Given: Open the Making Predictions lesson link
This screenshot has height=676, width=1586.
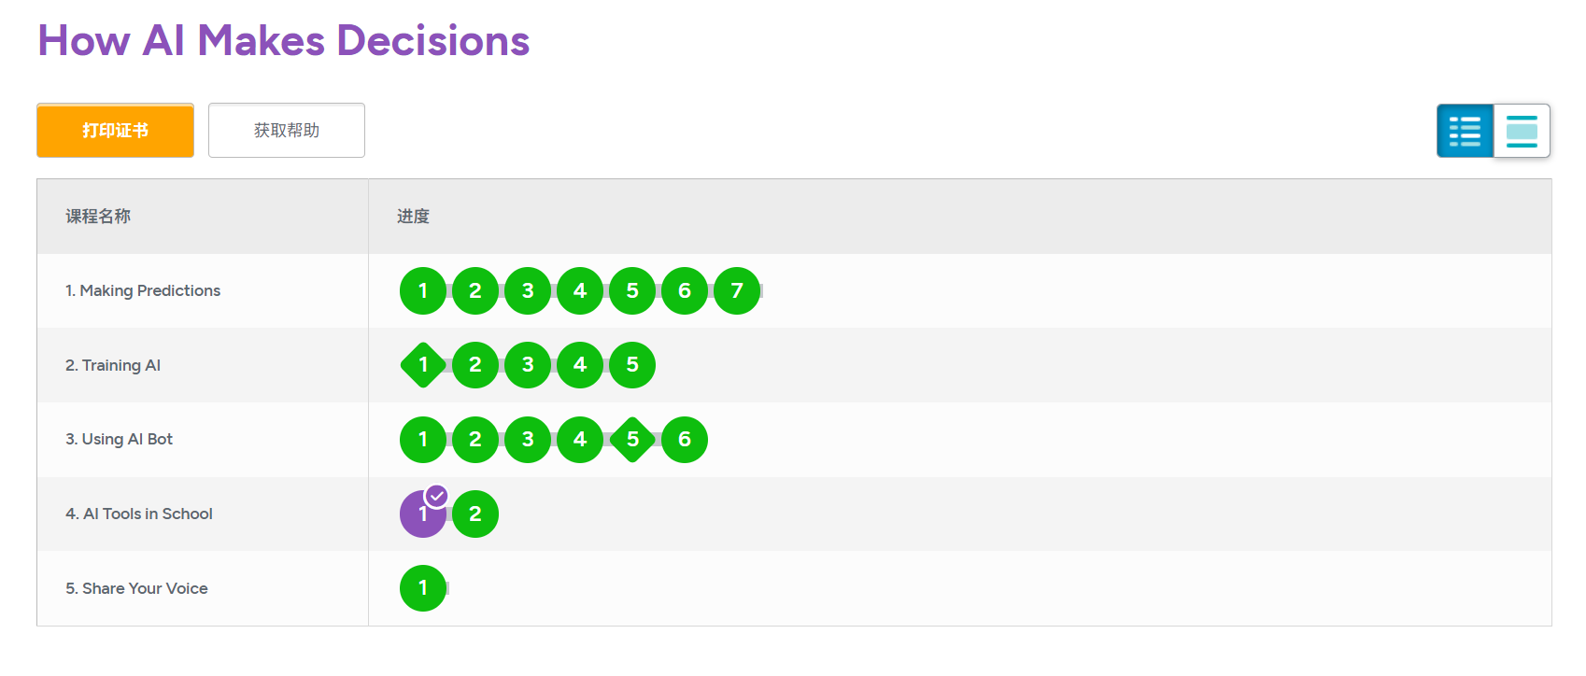Looking at the screenshot, I should point(143,290).
